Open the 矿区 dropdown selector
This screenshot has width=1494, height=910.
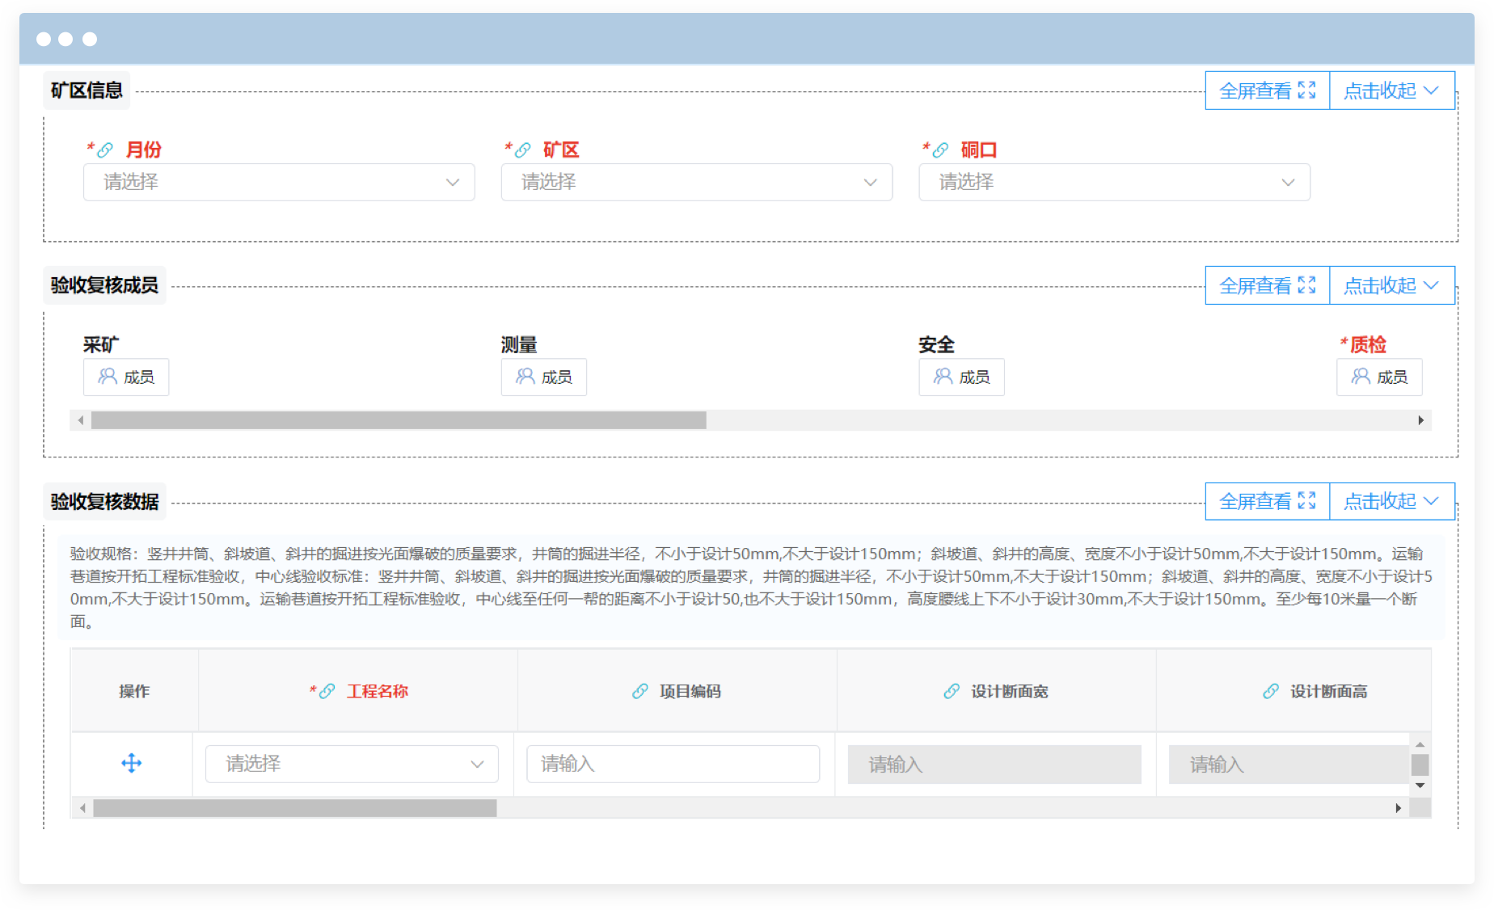coord(696,183)
